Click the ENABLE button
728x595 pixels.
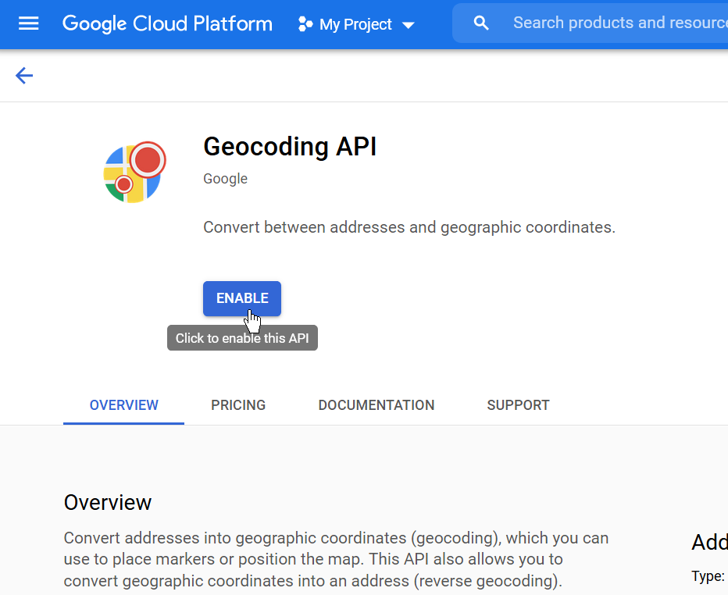(x=242, y=298)
